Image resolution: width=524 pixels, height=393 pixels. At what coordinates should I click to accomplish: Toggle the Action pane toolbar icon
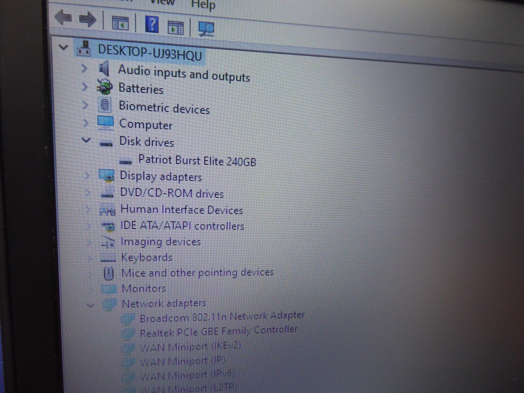click(176, 28)
